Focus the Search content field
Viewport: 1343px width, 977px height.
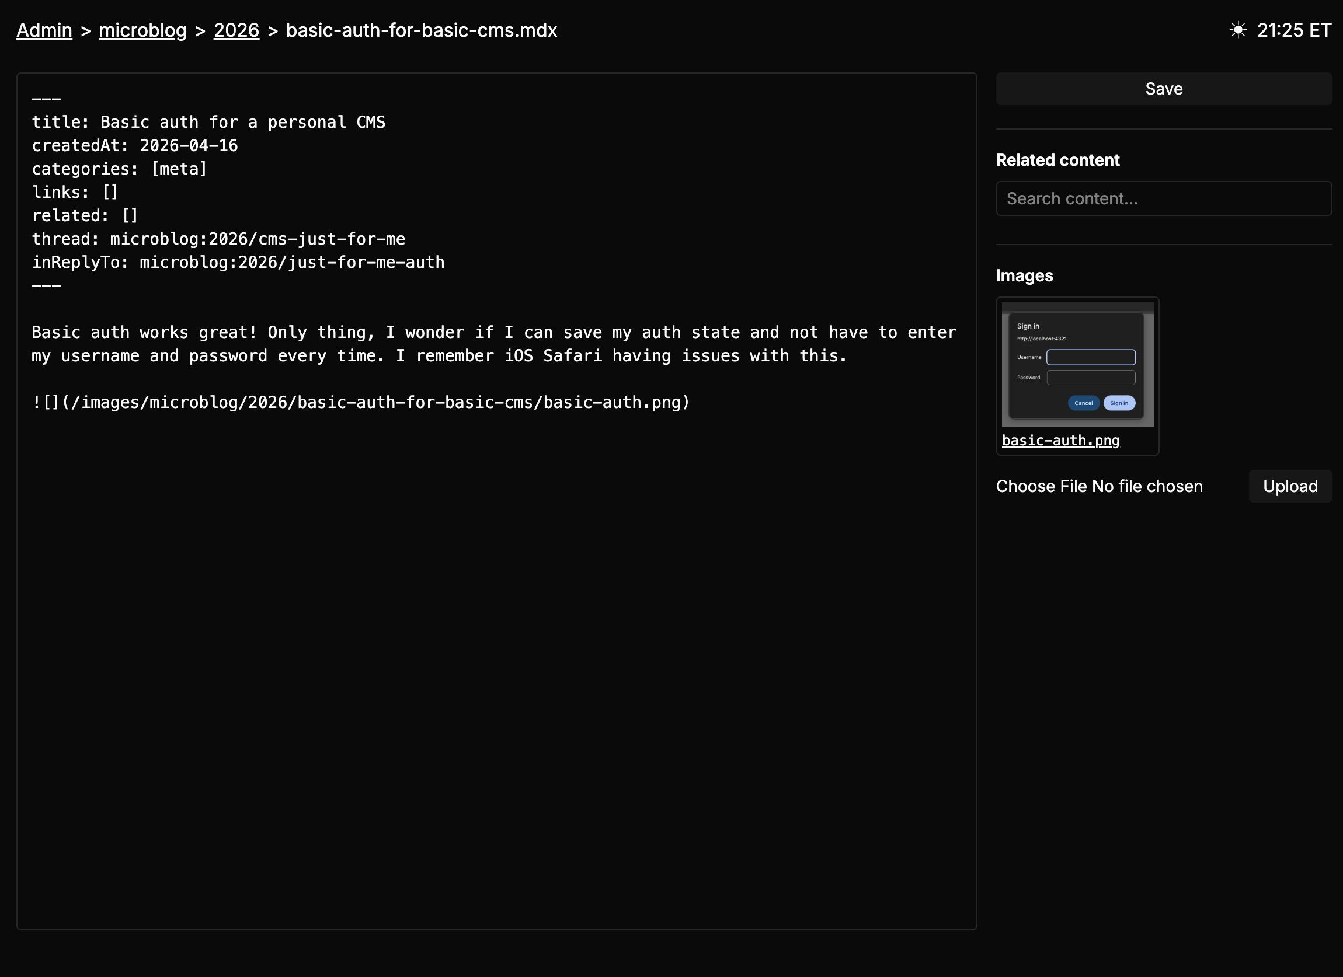1163,198
